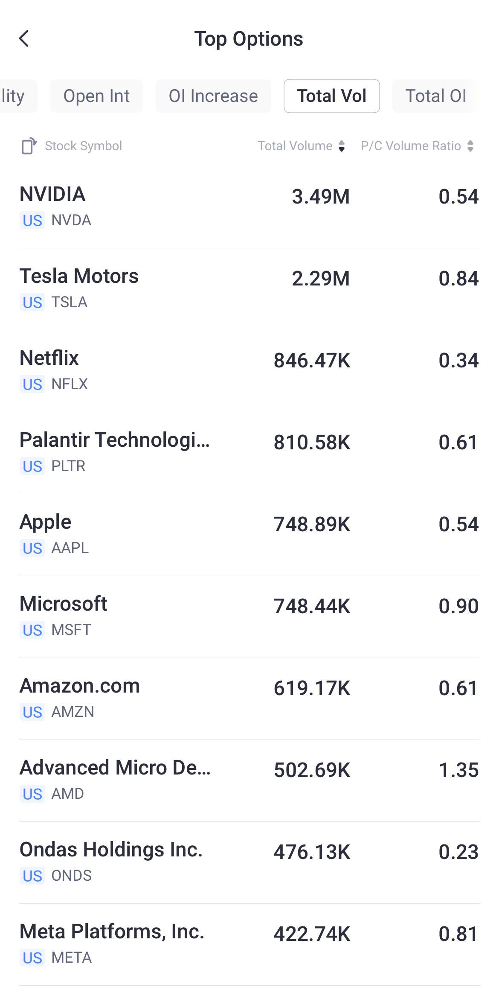Screen dimensions: 499x987
Task: Select the Total Vol tab
Action: (331, 96)
